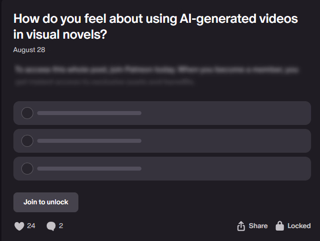Image resolution: width=320 pixels, height=241 pixels.
Task: Click the first poll option's placeholder label bar
Action: click(x=89, y=113)
